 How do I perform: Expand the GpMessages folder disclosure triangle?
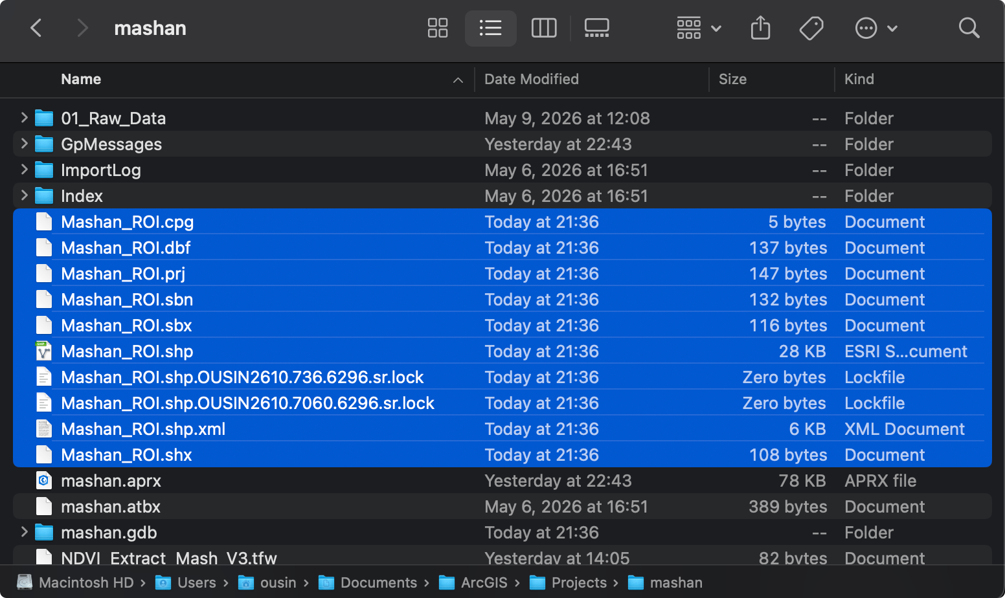click(24, 144)
